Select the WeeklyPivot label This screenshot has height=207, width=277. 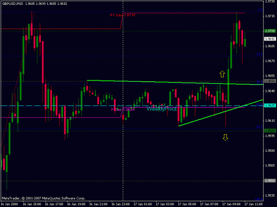(161, 109)
